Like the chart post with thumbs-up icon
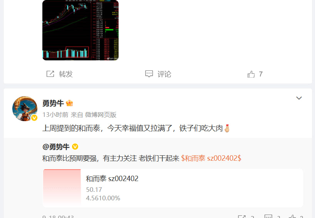Screen dimensions: 315x218 tap(251, 74)
